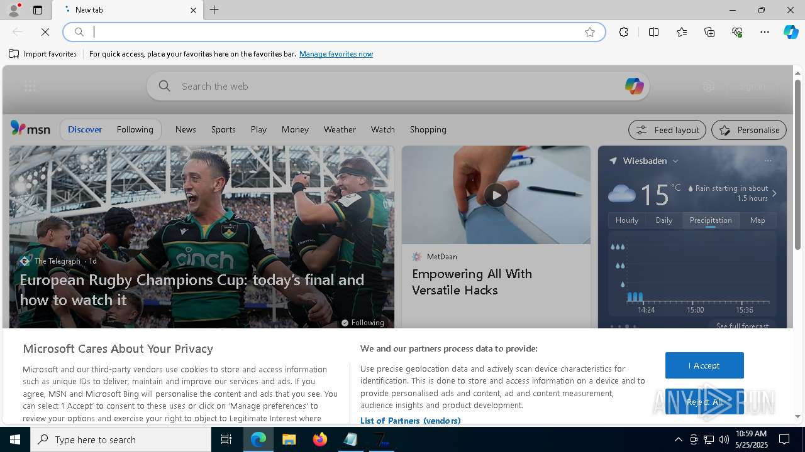Screen dimensions: 805x452
Task: Open the Sports menu item
Action: pos(223,129)
